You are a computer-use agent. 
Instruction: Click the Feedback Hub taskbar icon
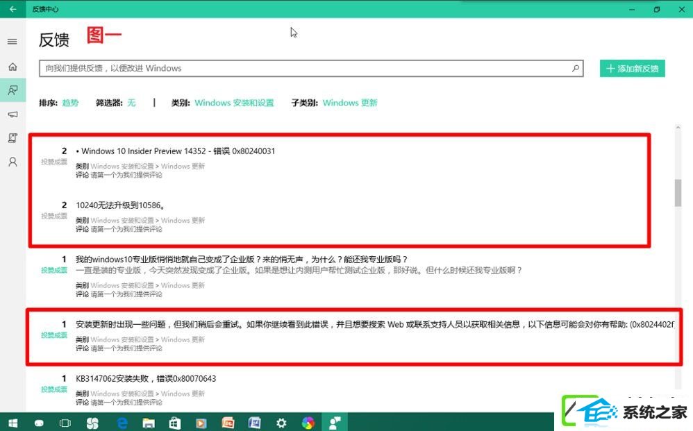(x=335, y=423)
